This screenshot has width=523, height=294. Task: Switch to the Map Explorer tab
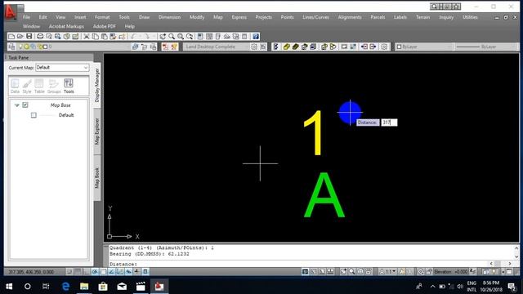pyautogui.click(x=97, y=131)
